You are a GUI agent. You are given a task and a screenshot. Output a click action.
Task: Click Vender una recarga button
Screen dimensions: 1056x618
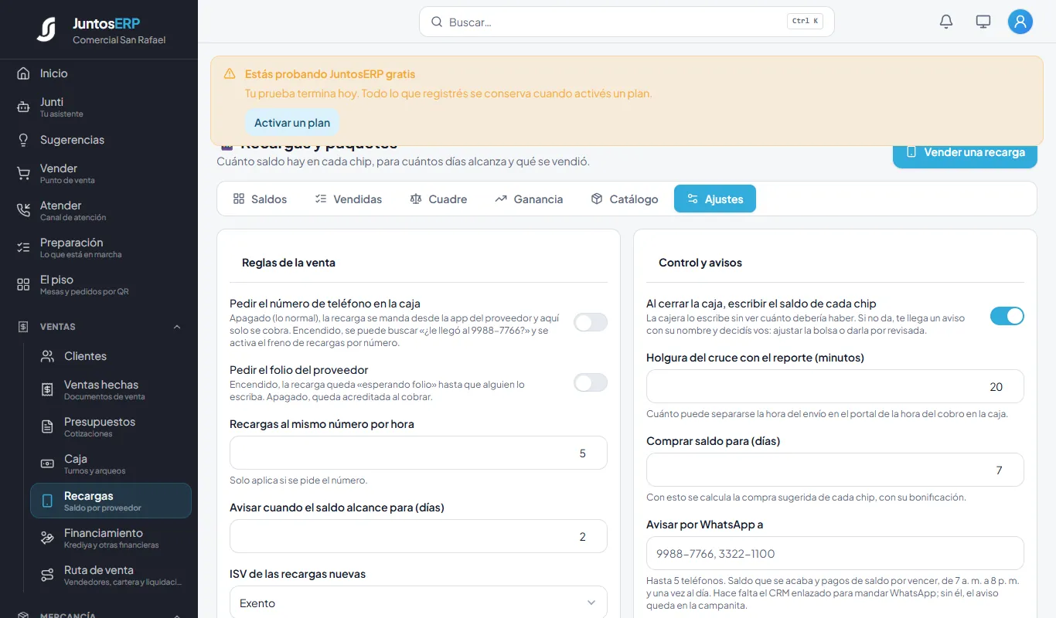(x=965, y=152)
